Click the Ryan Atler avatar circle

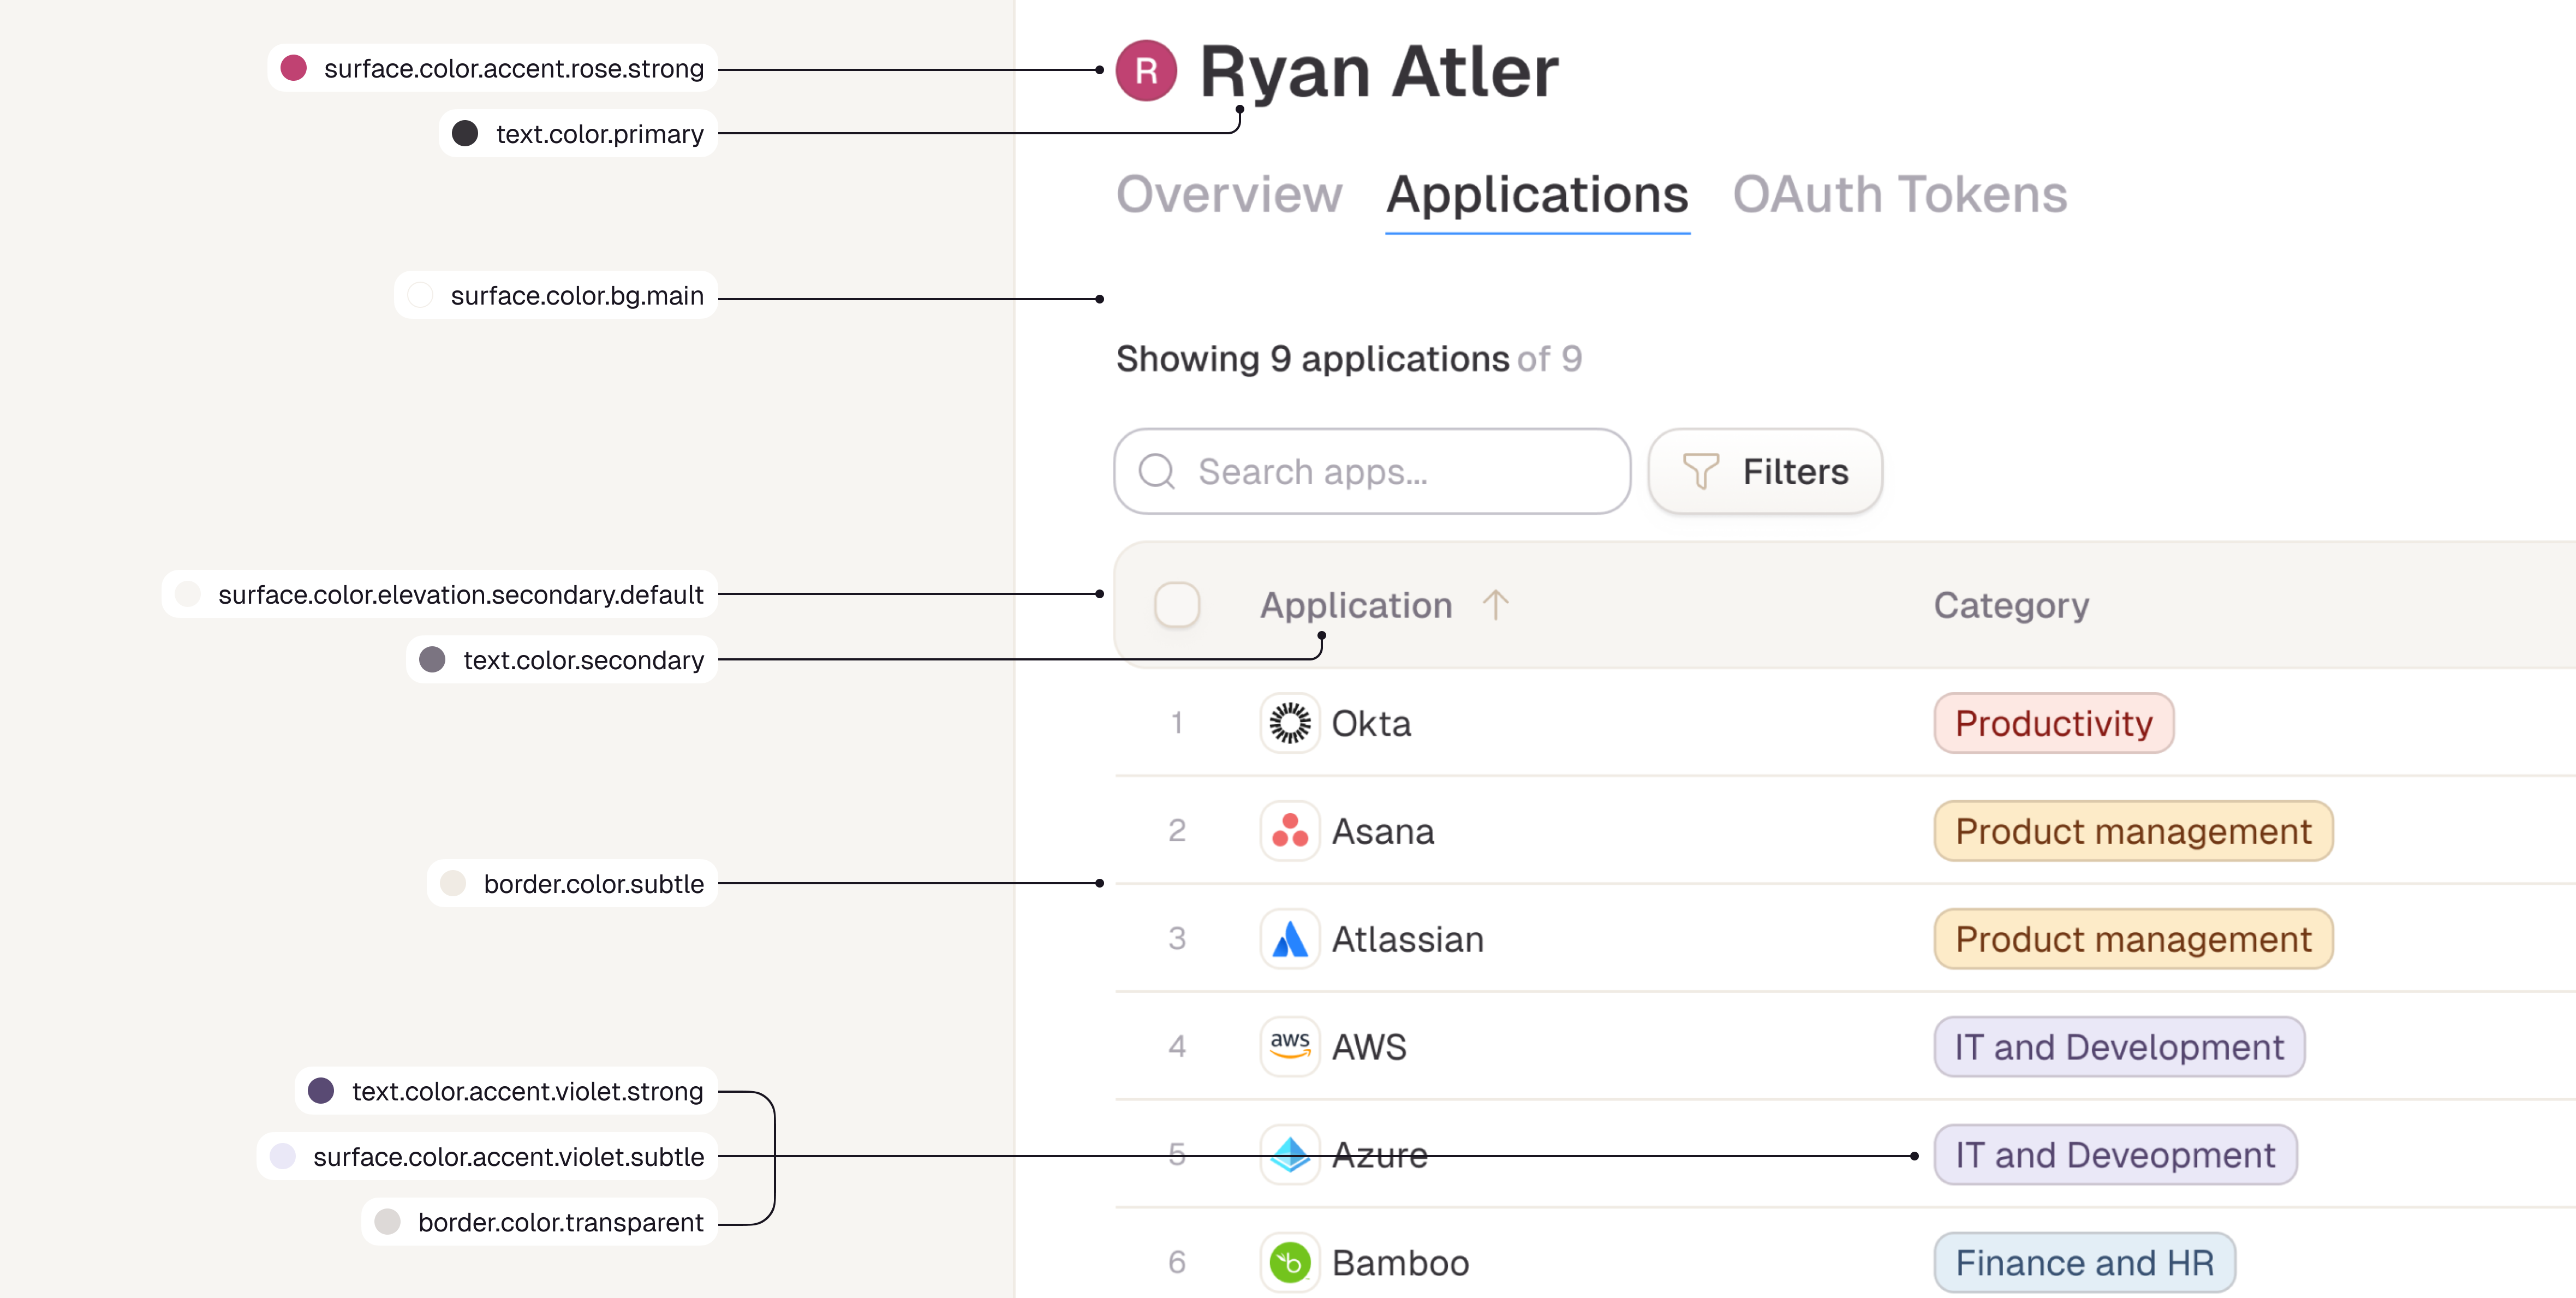click(x=1146, y=70)
